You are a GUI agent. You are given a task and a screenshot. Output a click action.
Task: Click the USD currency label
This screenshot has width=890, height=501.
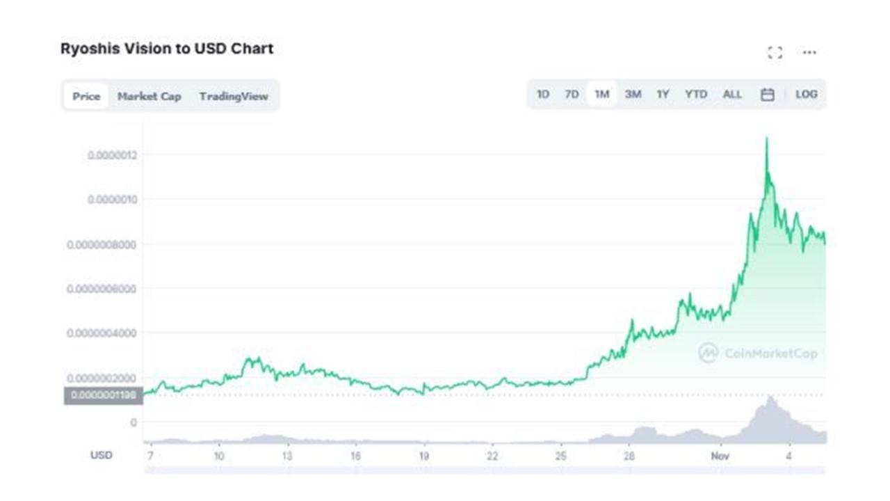tap(101, 456)
